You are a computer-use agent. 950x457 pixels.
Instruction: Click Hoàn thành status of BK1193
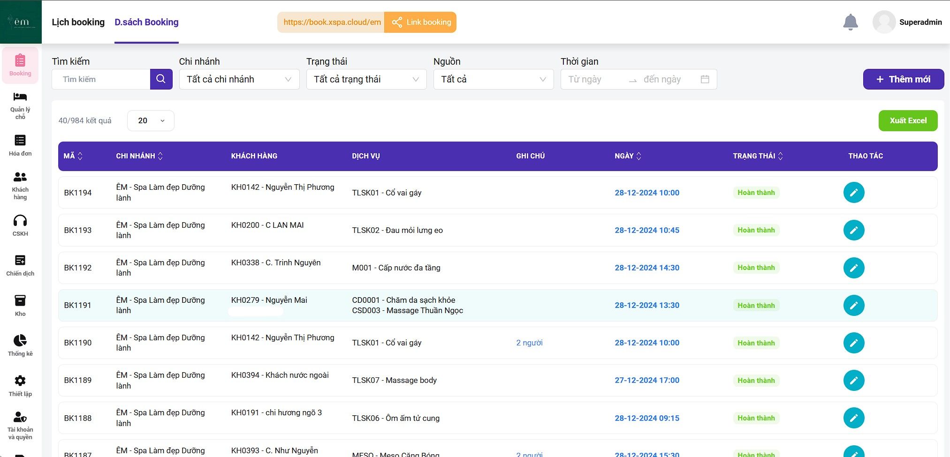click(x=756, y=230)
